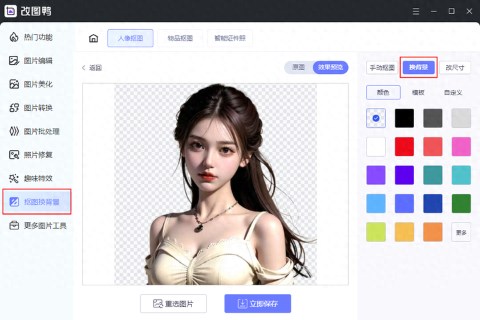Open 热门功能 flame icon in sidebar
This screenshot has width=480, height=320.
[14, 37]
